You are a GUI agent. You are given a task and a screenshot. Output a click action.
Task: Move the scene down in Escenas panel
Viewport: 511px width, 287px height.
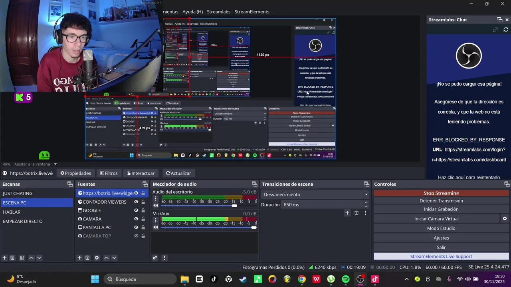pyautogui.click(x=39, y=258)
